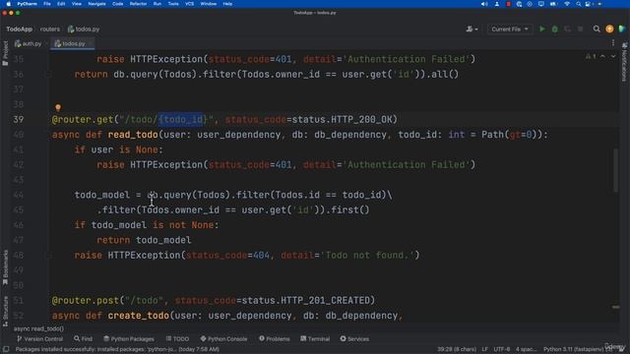Open the Python Console tool window
This screenshot has height=354, width=630.
pyautogui.click(x=223, y=338)
